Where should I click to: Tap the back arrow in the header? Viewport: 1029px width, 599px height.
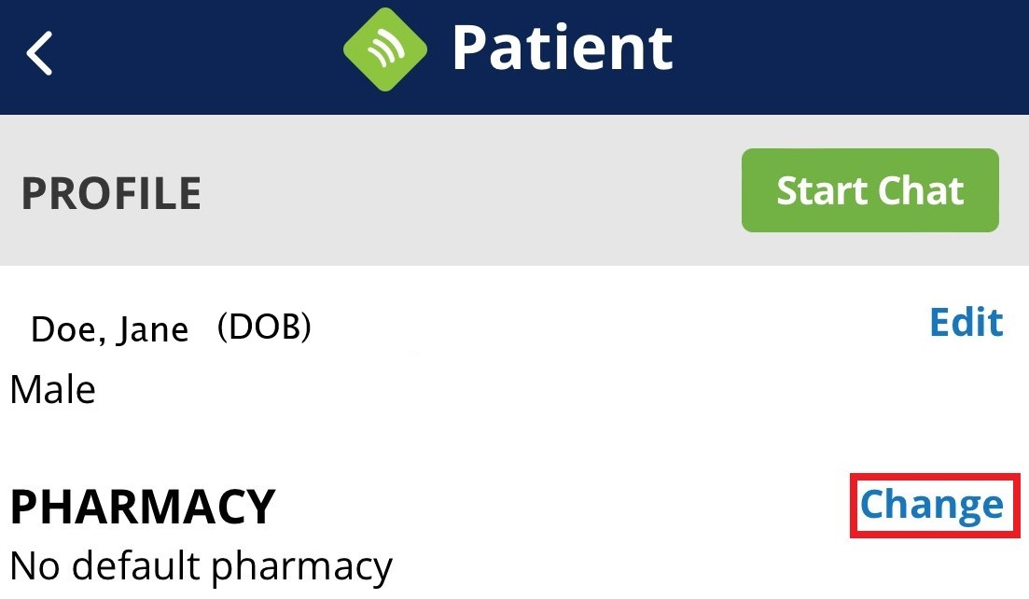pos(39,52)
